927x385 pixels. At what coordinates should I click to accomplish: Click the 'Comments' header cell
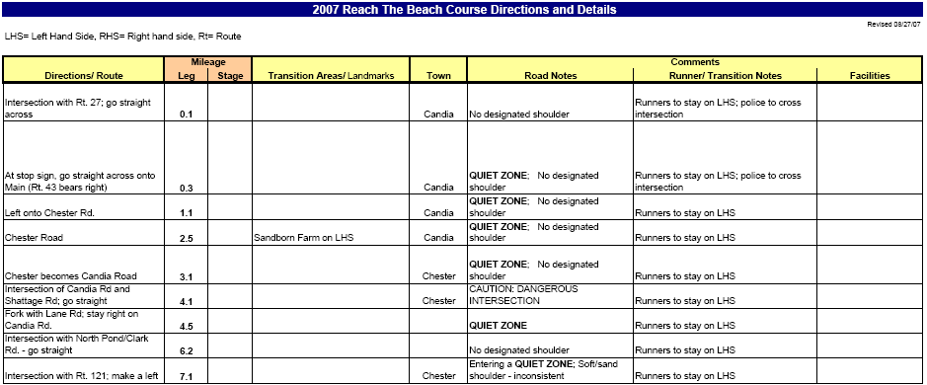[695, 62]
